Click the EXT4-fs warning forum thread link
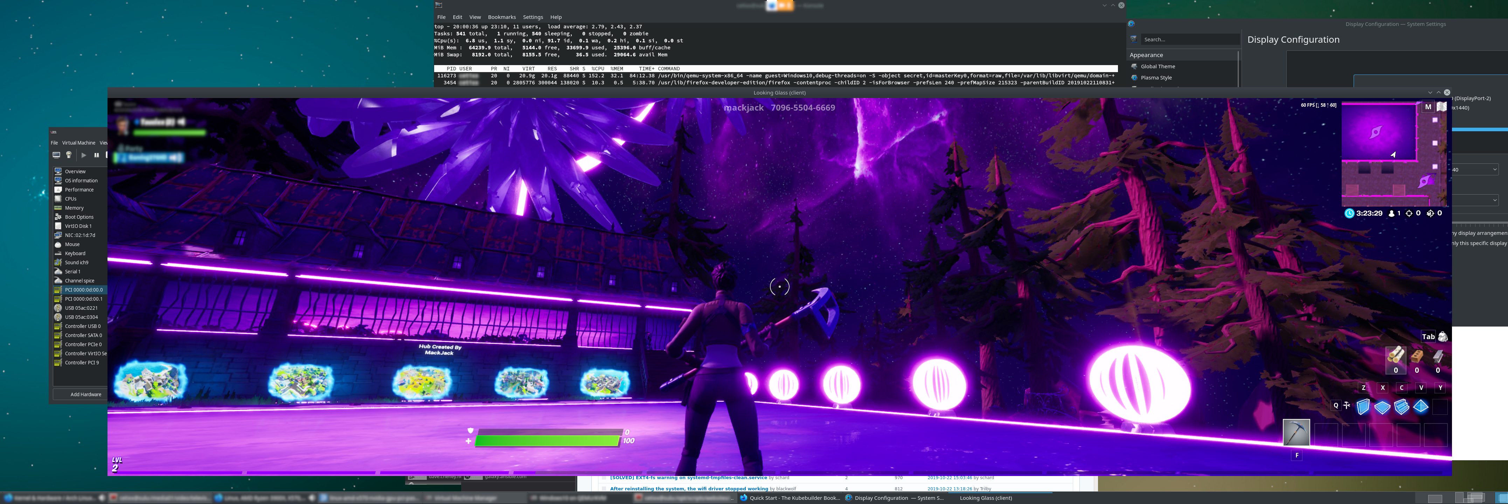Image resolution: width=1508 pixels, height=504 pixels. 688,478
